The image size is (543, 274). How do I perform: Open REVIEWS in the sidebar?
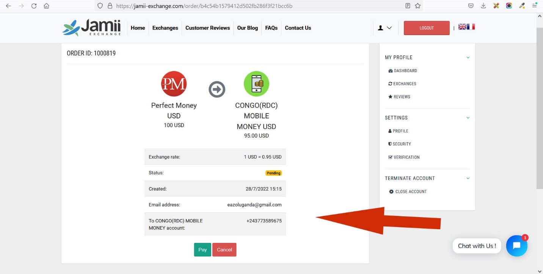click(x=399, y=97)
